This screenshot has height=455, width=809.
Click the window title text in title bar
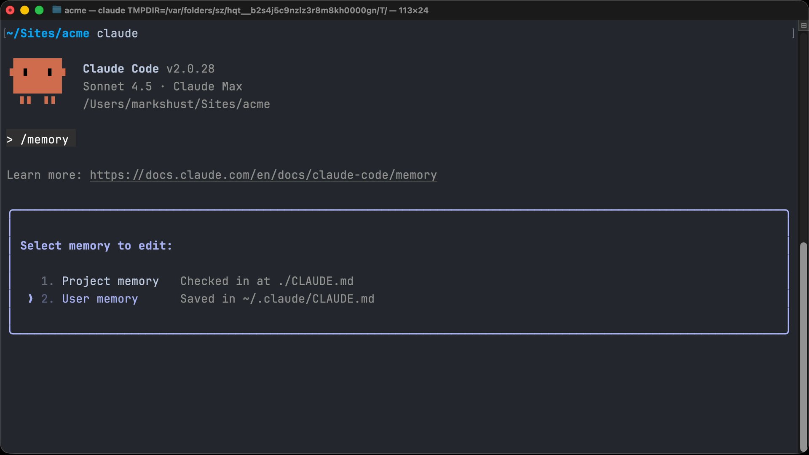[246, 10]
